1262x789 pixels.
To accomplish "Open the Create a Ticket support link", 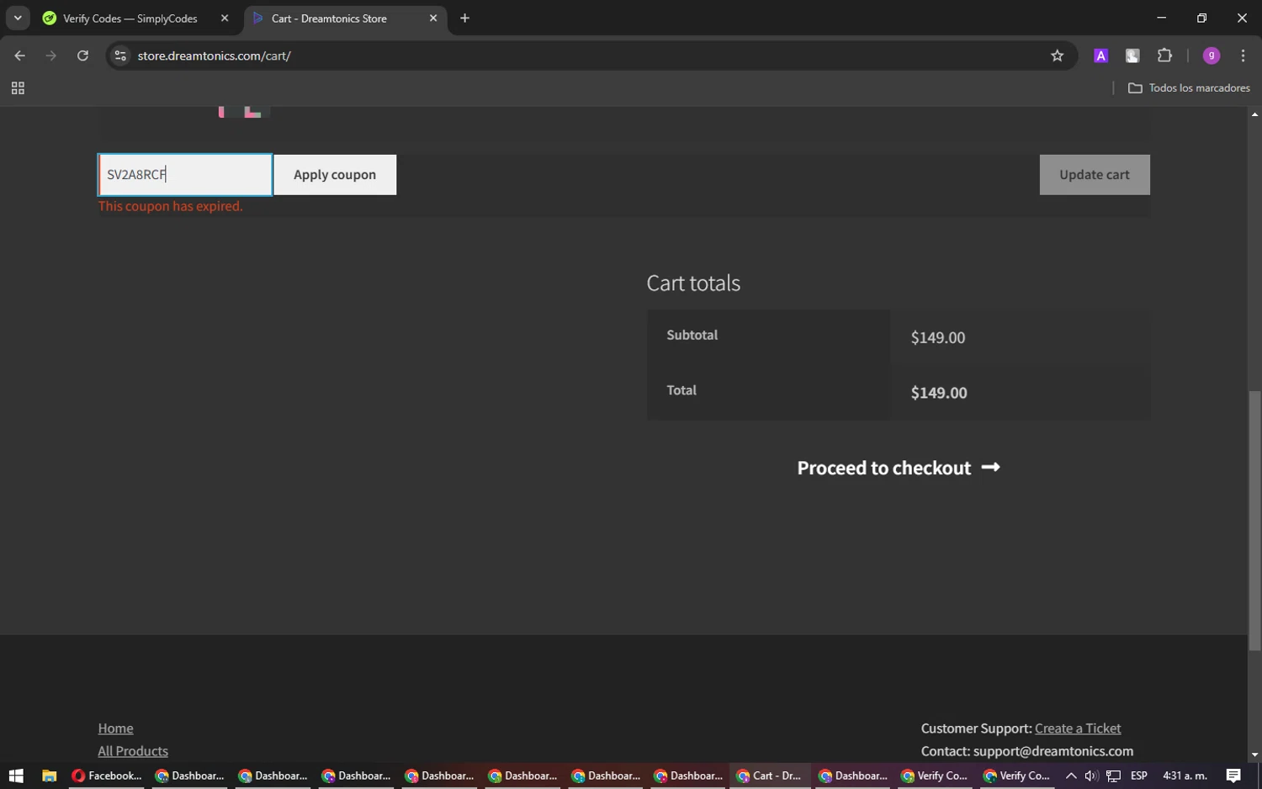I will click(x=1078, y=728).
